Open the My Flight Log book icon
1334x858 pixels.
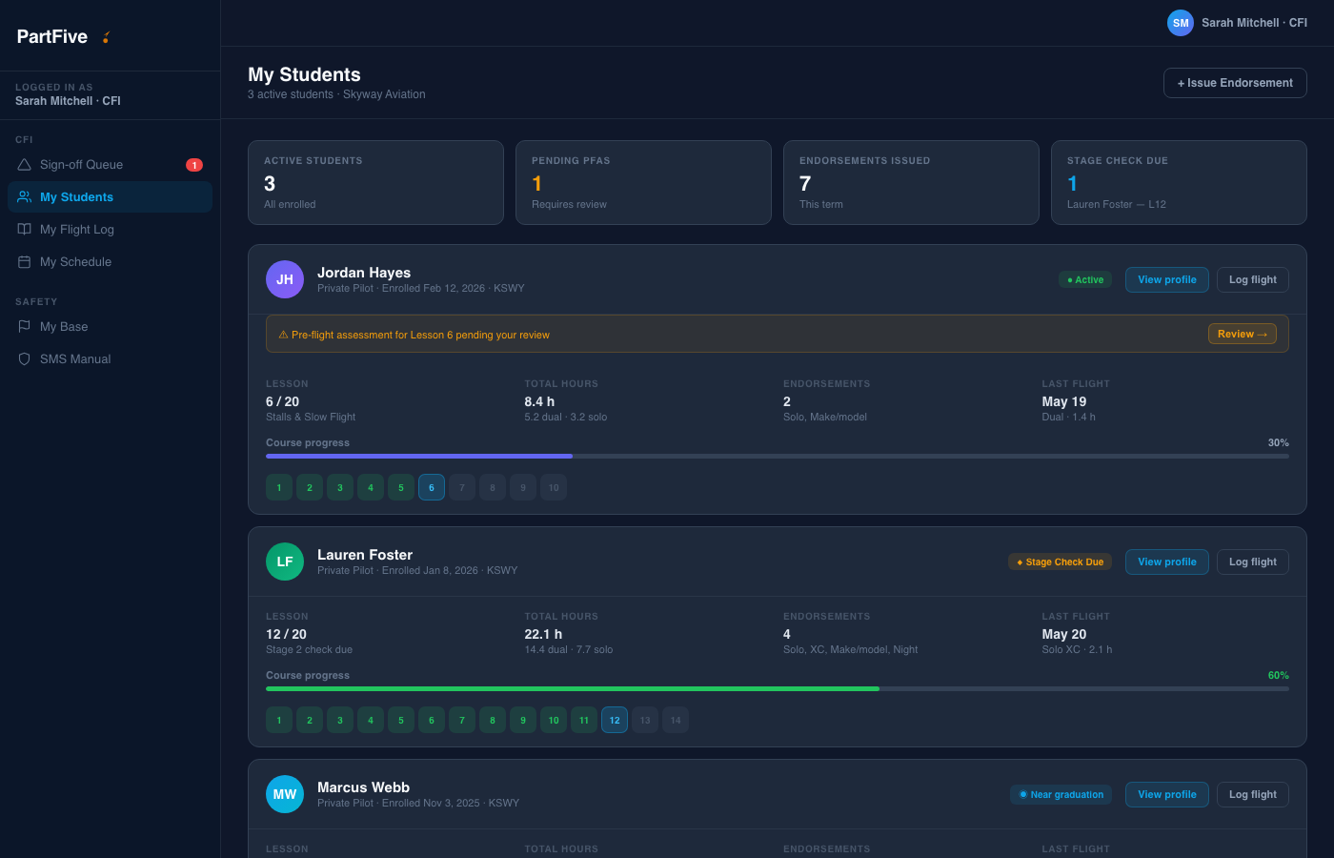click(25, 230)
